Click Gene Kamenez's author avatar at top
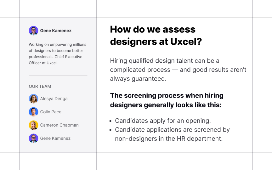 point(33,31)
